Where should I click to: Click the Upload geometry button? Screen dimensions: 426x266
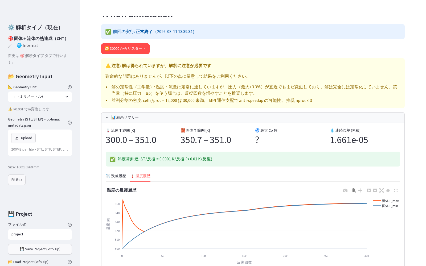tap(23, 138)
